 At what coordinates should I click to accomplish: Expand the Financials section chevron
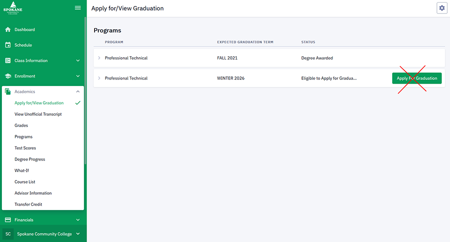click(78, 220)
